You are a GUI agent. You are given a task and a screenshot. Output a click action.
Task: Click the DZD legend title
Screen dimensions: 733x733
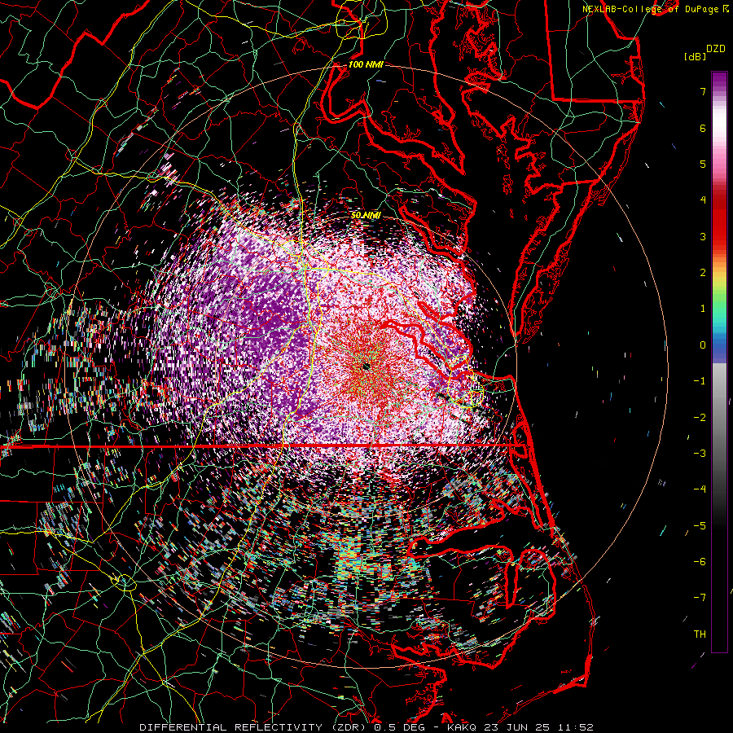pyautogui.click(x=716, y=49)
